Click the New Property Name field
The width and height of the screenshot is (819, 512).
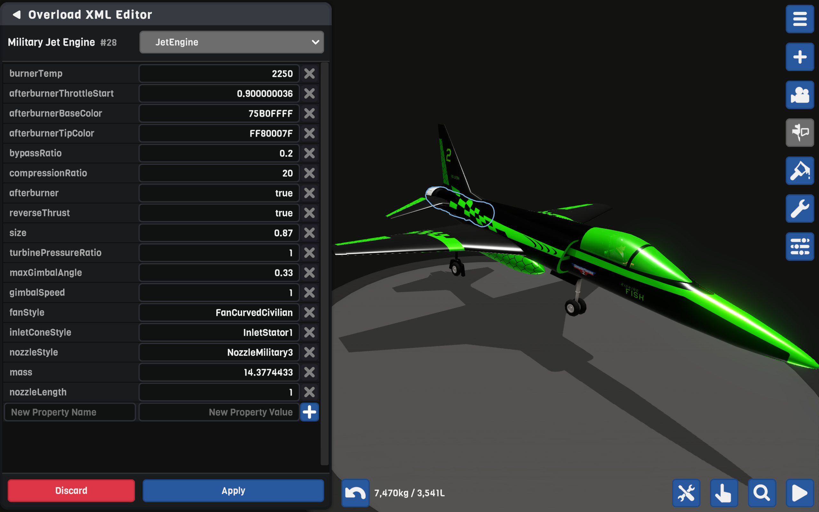click(x=70, y=412)
